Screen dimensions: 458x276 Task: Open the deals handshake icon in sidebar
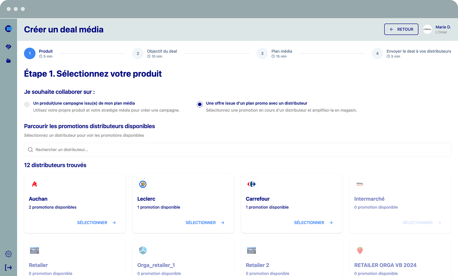[x=9, y=47]
